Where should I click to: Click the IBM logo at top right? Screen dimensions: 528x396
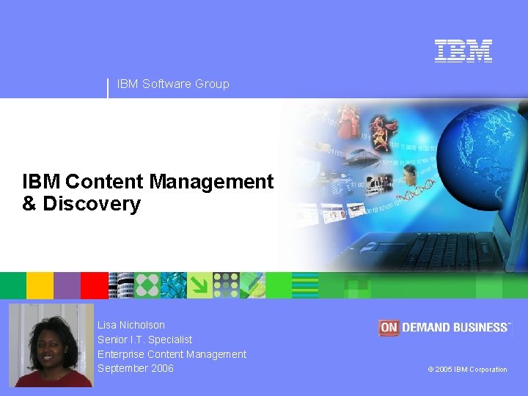463,51
